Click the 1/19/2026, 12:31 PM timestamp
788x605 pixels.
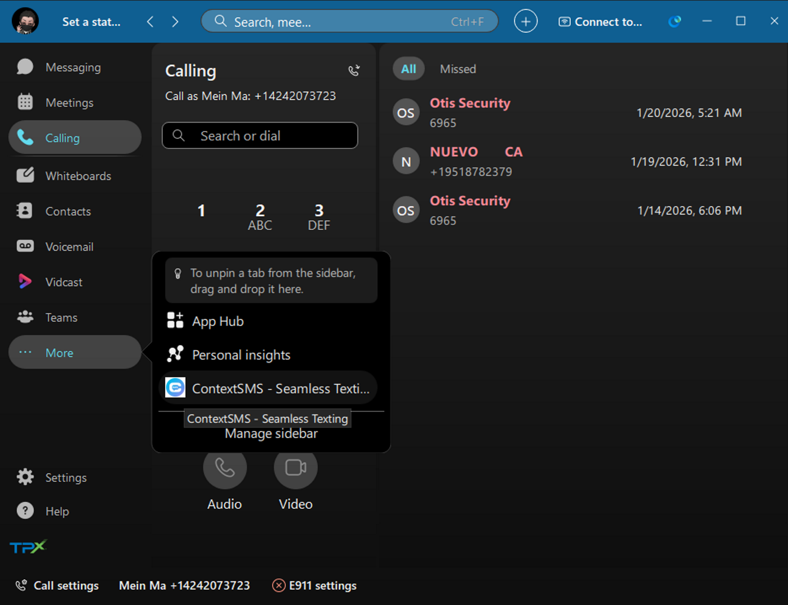pyautogui.click(x=686, y=162)
